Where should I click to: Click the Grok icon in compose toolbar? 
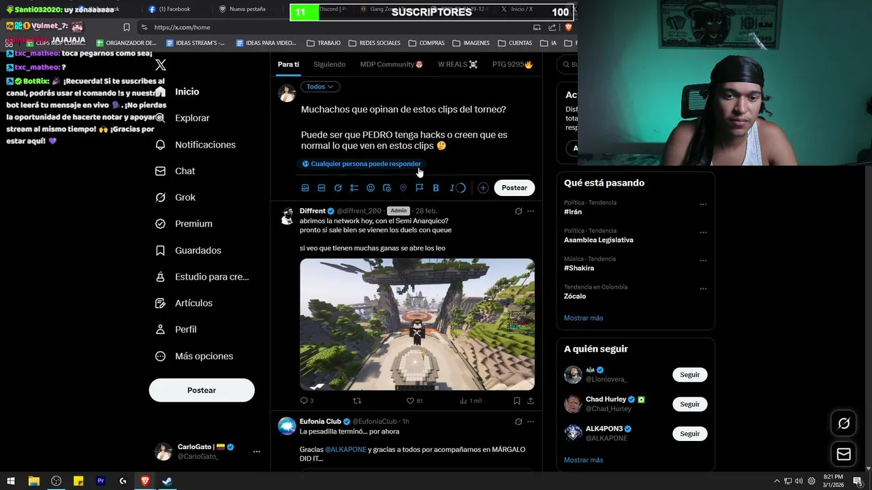coord(338,188)
